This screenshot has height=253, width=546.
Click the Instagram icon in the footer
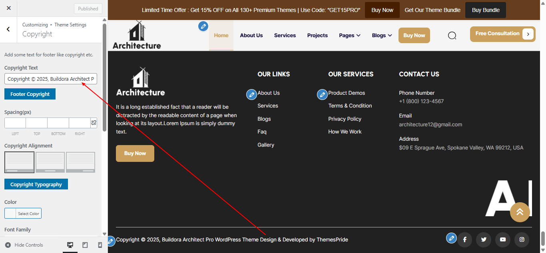coord(522,239)
